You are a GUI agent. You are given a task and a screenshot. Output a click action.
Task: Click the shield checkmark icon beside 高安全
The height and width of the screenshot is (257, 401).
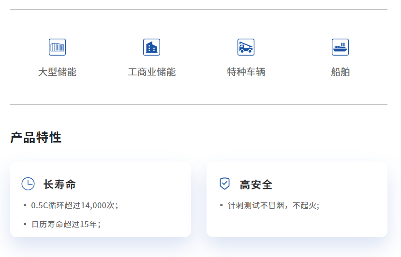click(x=224, y=184)
